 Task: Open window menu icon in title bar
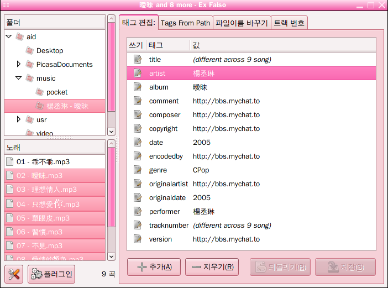[6, 5]
